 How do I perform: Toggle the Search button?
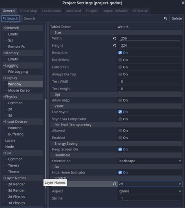11,18
